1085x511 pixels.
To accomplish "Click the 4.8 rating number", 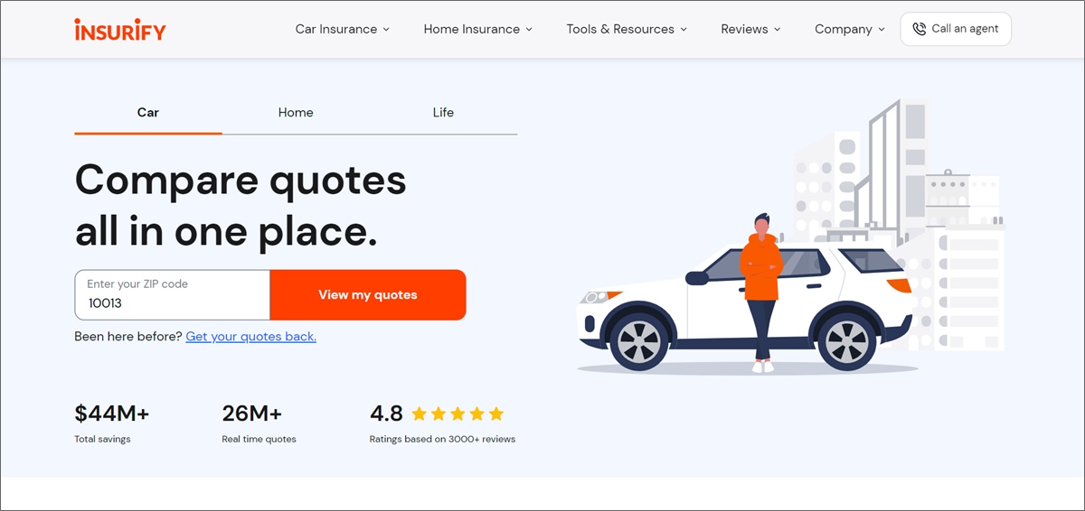I will click(x=386, y=413).
